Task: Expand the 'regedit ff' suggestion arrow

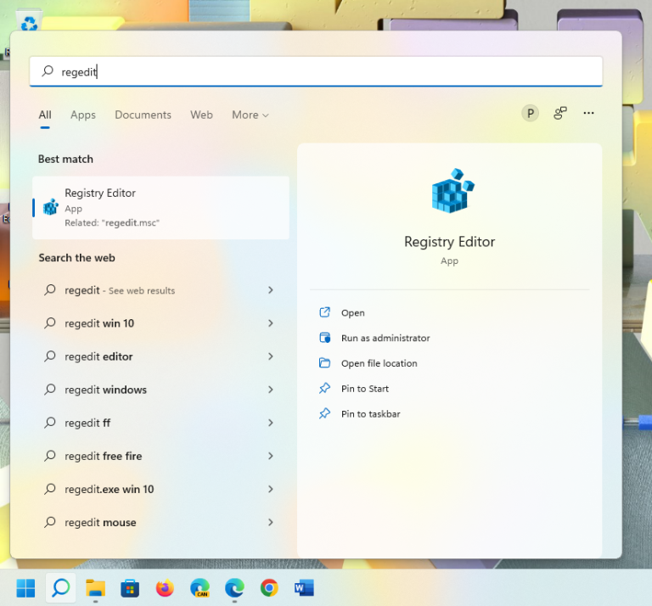Action: pyautogui.click(x=271, y=423)
